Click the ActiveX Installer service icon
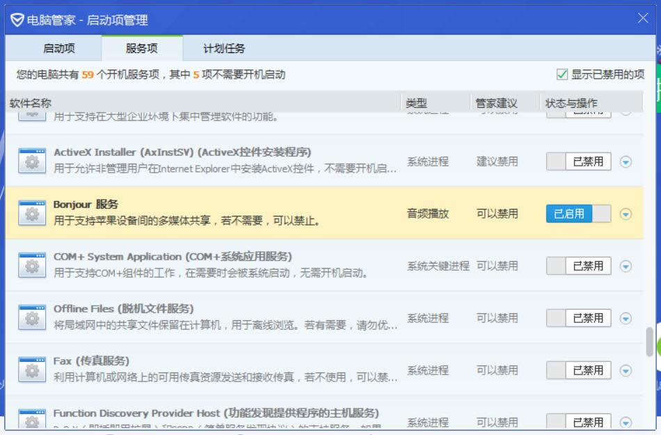Image resolution: width=661 pixels, height=435 pixels. coord(32,161)
